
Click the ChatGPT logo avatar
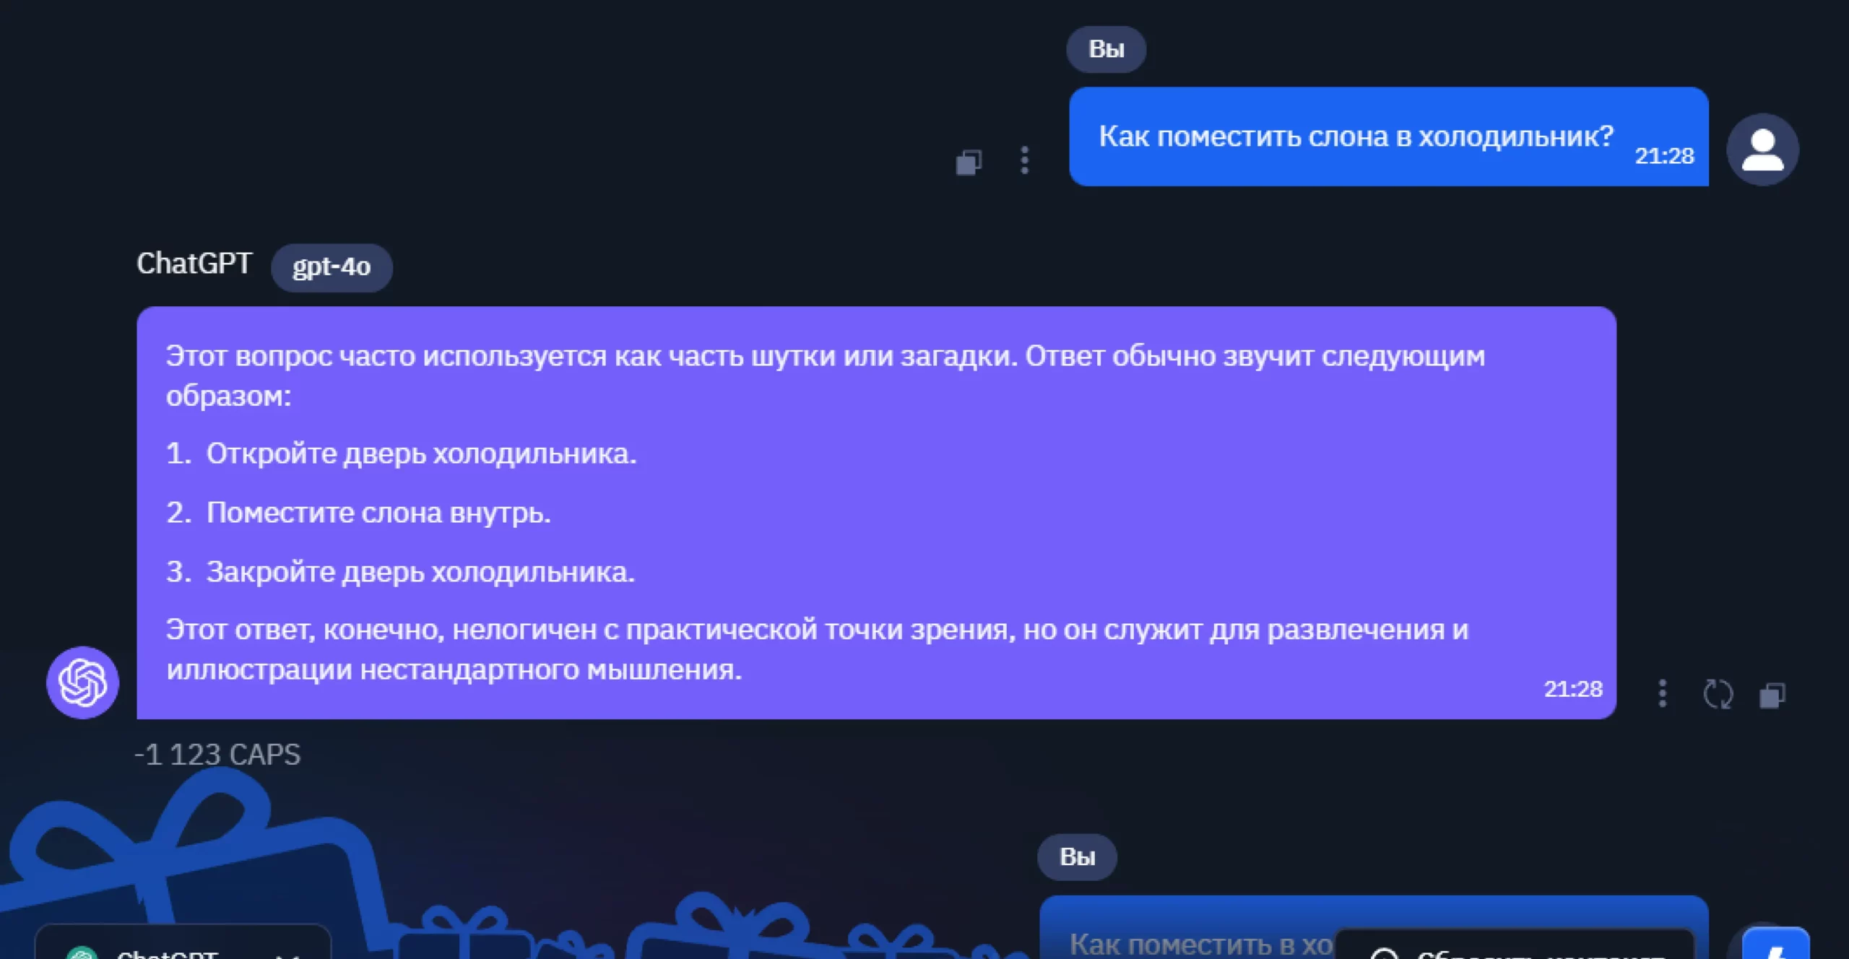pyautogui.click(x=82, y=682)
